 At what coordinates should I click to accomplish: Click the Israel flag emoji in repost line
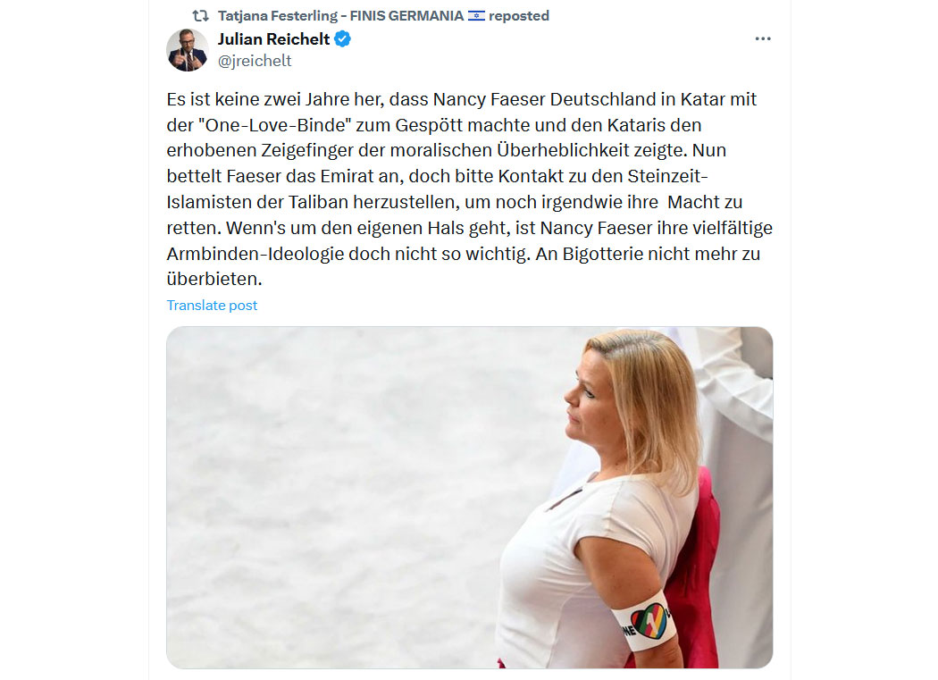[x=477, y=15]
